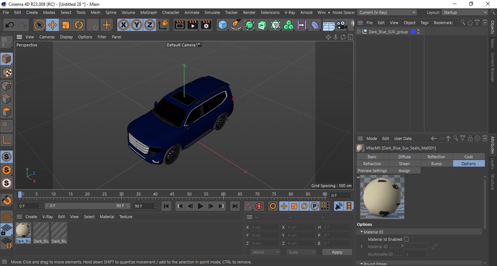This screenshot has height=266, width=497.
Task: Click the Enable Axis L-shaped icon
Action: pyautogui.click(x=7, y=140)
